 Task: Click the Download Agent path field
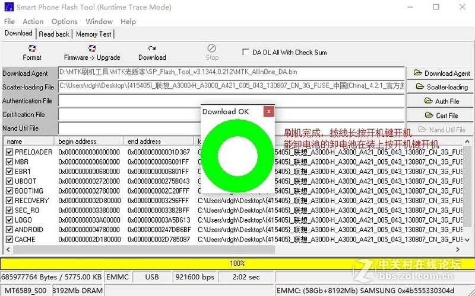pyautogui.click(x=232, y=72)
